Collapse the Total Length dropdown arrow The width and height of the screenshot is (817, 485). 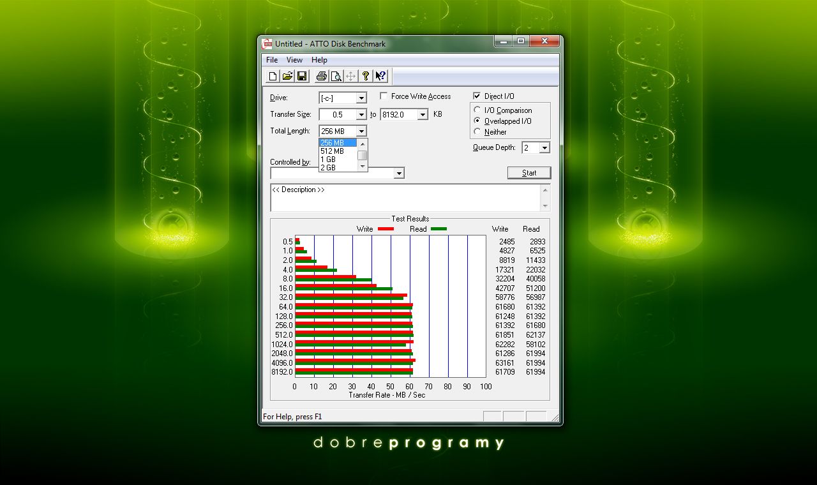pyautogui.click(x=361, y=131)
